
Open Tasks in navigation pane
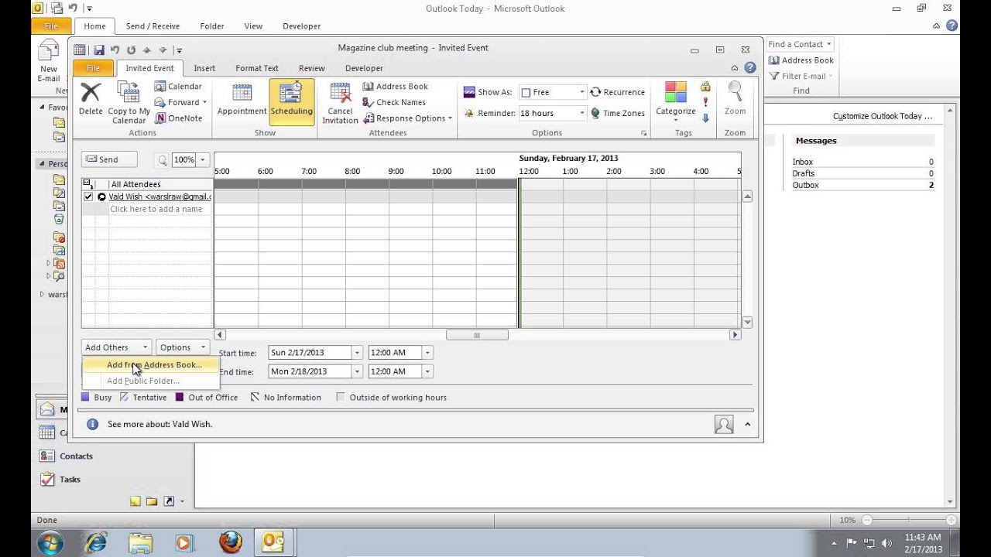tap(70, 480)
